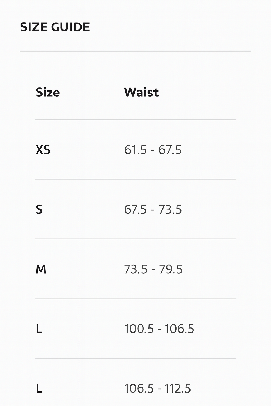Select the Size column header
The height and width of the screenshot is (406, 271).
[48, 93]
